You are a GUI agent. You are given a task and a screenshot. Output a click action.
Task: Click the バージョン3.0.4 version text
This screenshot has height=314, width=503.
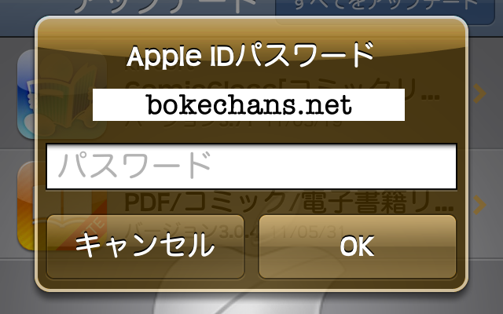tap(191, 232)
